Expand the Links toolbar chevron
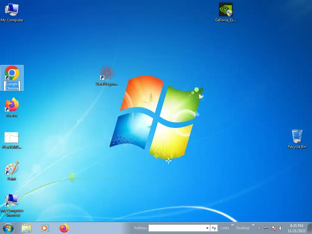The image size is (312, 234). click(x=232, y=225)
